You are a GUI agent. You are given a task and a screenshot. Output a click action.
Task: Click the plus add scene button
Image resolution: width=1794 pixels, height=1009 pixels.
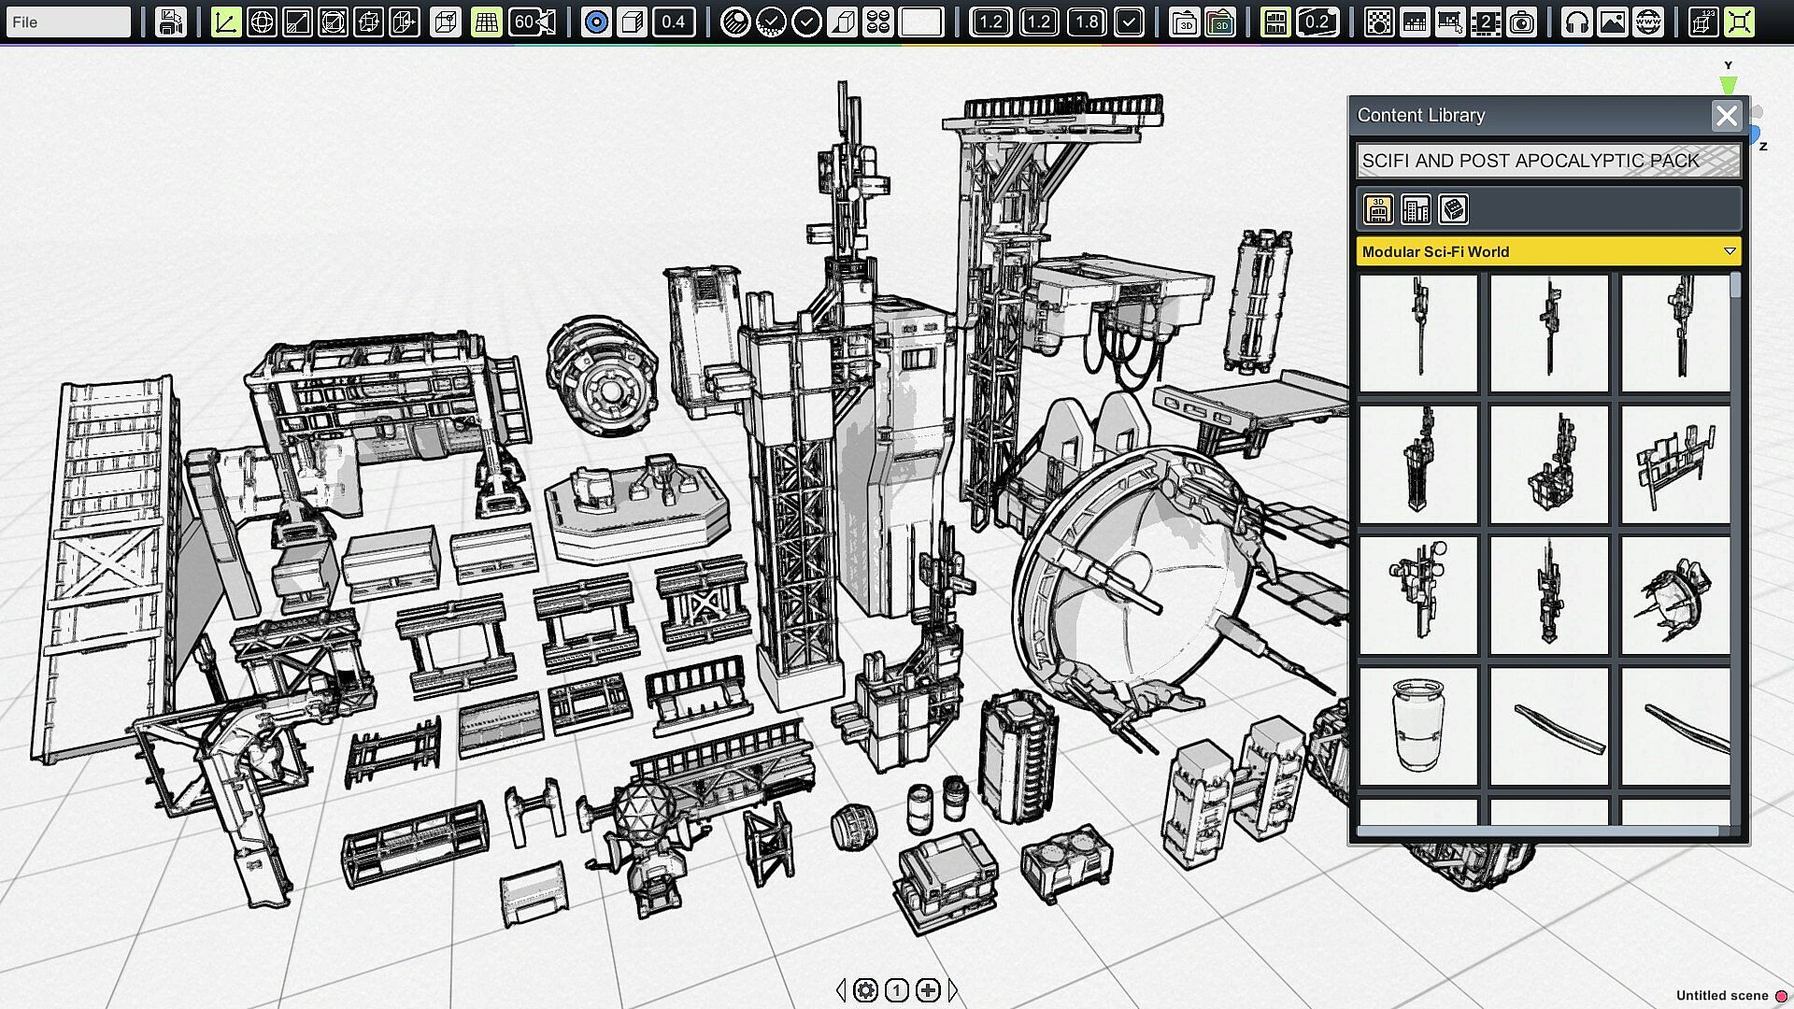[x=928, y=990]
